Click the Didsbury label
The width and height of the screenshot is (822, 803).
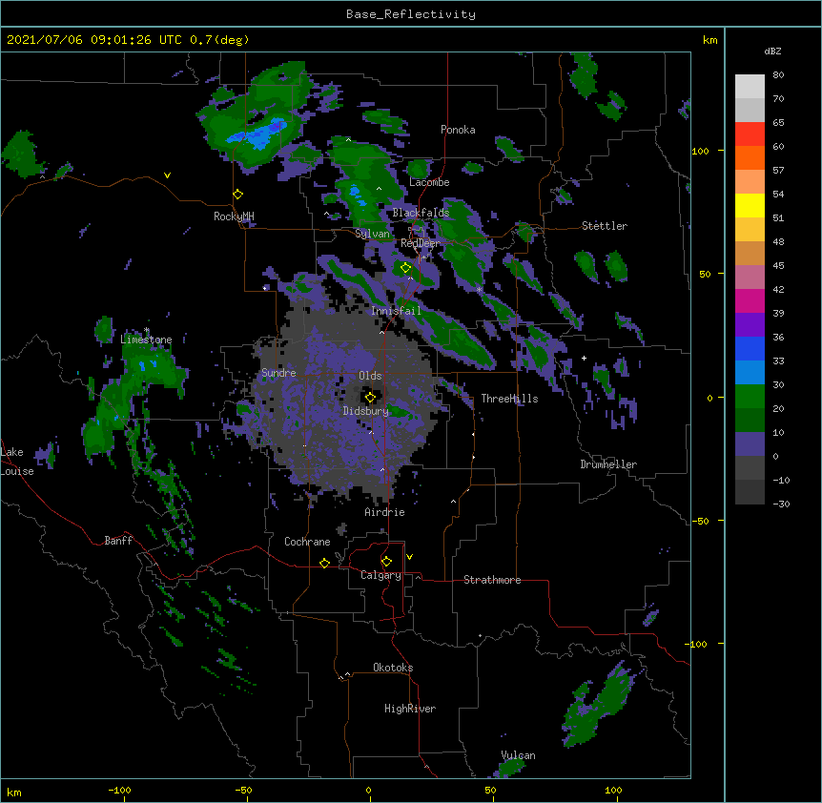pyautogui.click(x=366, y=411)
